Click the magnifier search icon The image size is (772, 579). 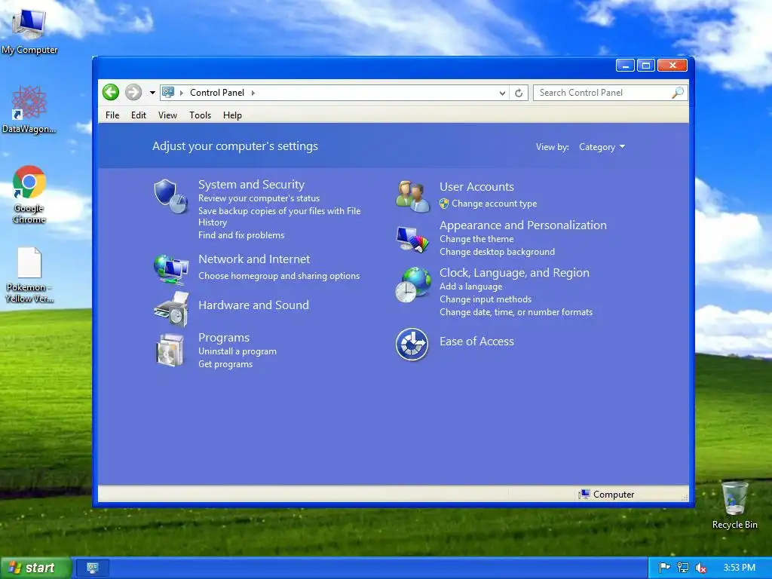click(x=678, y=93)
